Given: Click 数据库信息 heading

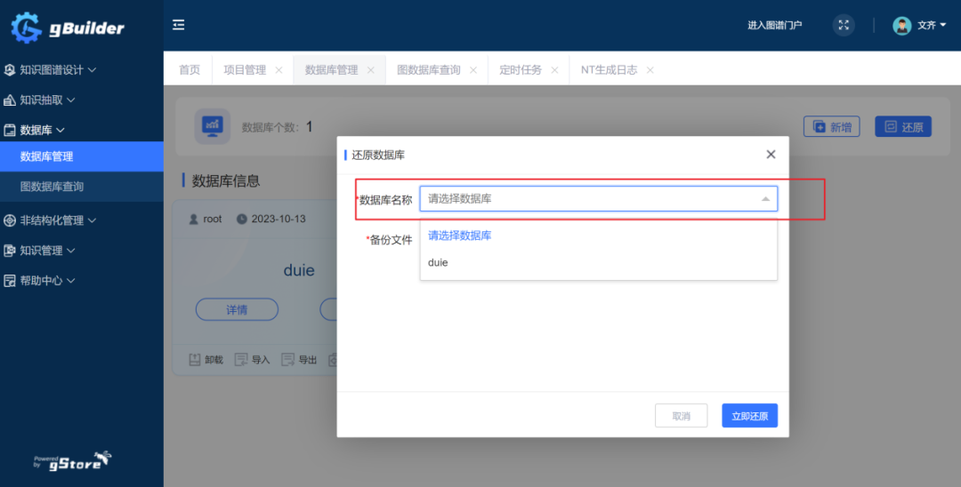Looking at the screenshot, I should point(225,180).
